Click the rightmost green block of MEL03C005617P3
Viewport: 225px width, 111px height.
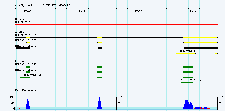188,77
